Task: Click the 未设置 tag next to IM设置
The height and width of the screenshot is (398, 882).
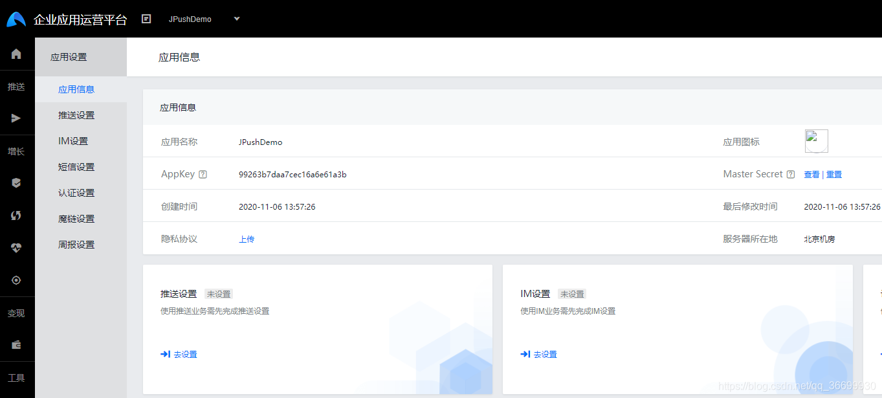Action: [572, 294]
